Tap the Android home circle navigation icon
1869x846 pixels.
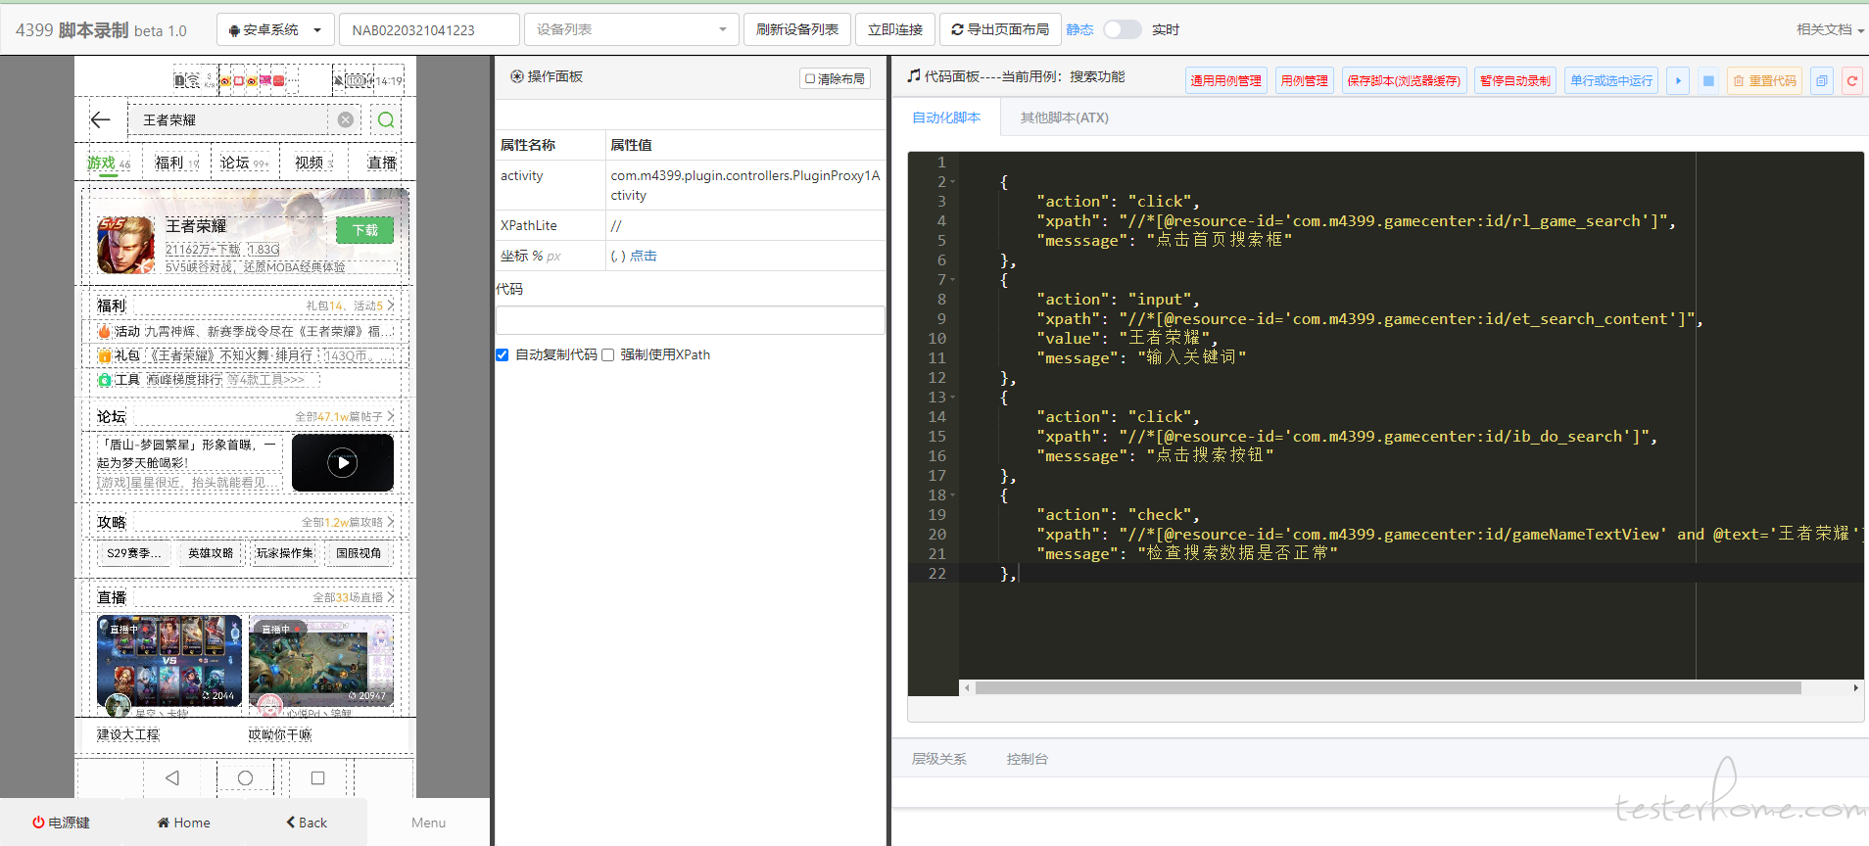(x=245, y=777)
